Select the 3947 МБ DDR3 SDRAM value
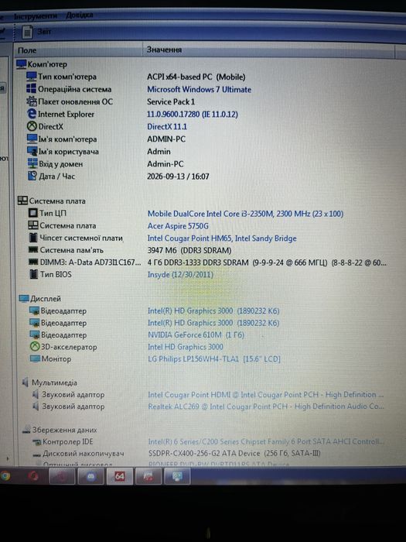 [189, 250]
